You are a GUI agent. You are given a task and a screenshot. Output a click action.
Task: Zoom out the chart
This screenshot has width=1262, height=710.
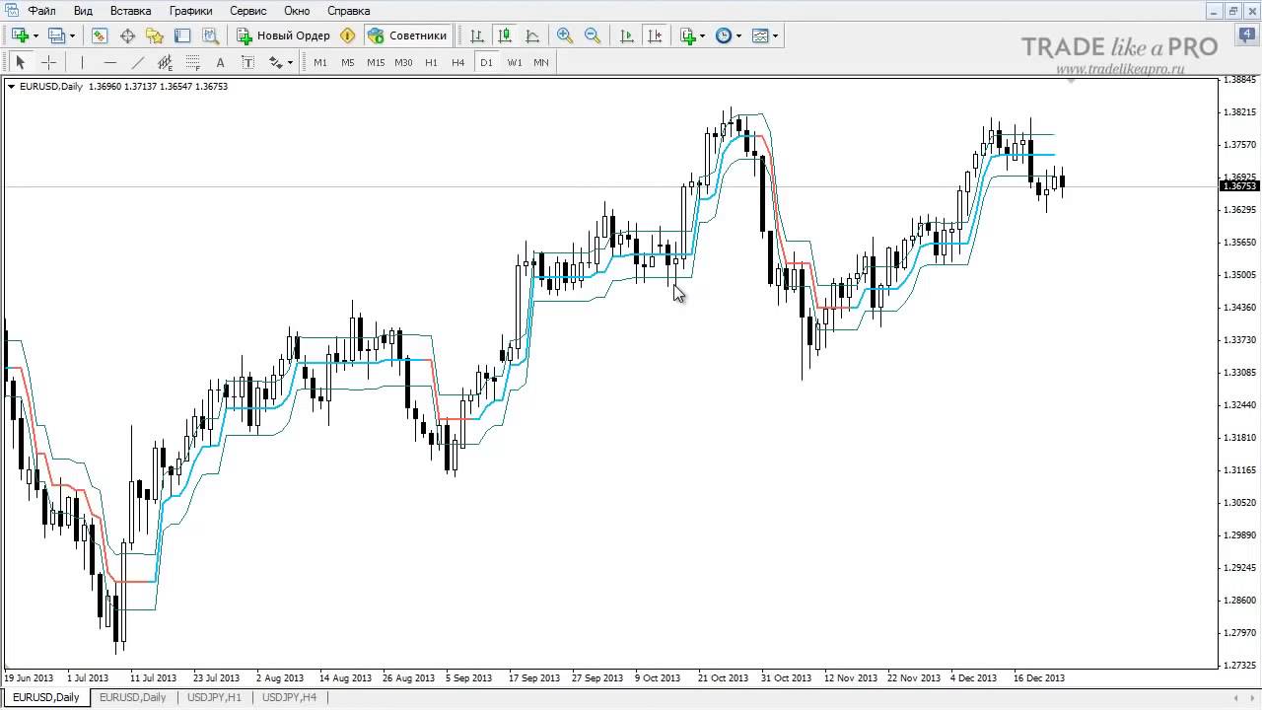tap(593, 35)
